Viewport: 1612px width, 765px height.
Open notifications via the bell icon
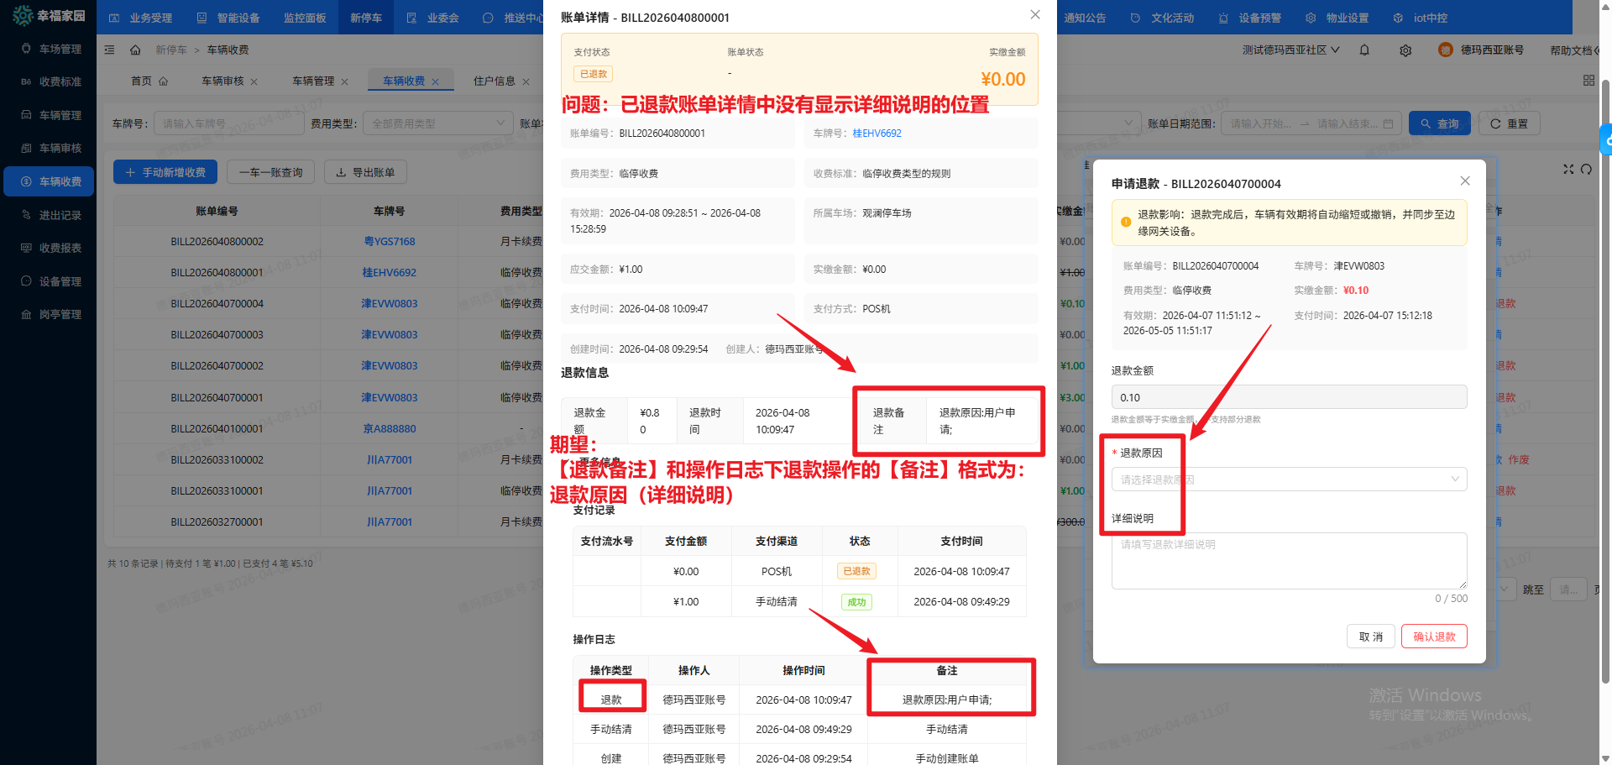pyautogui.click(x=1364, y=50)
